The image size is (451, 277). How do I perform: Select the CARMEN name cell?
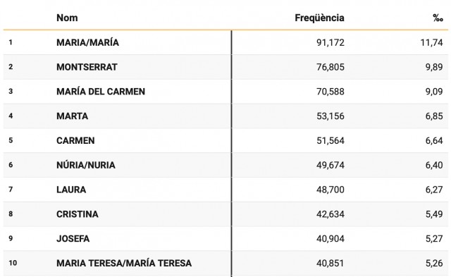tap(75, 140)
